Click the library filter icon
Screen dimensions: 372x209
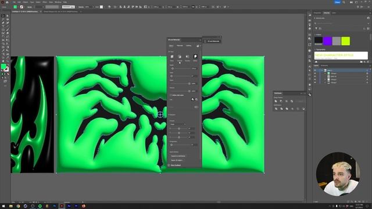pyautogui.click(x=316, y=28)
